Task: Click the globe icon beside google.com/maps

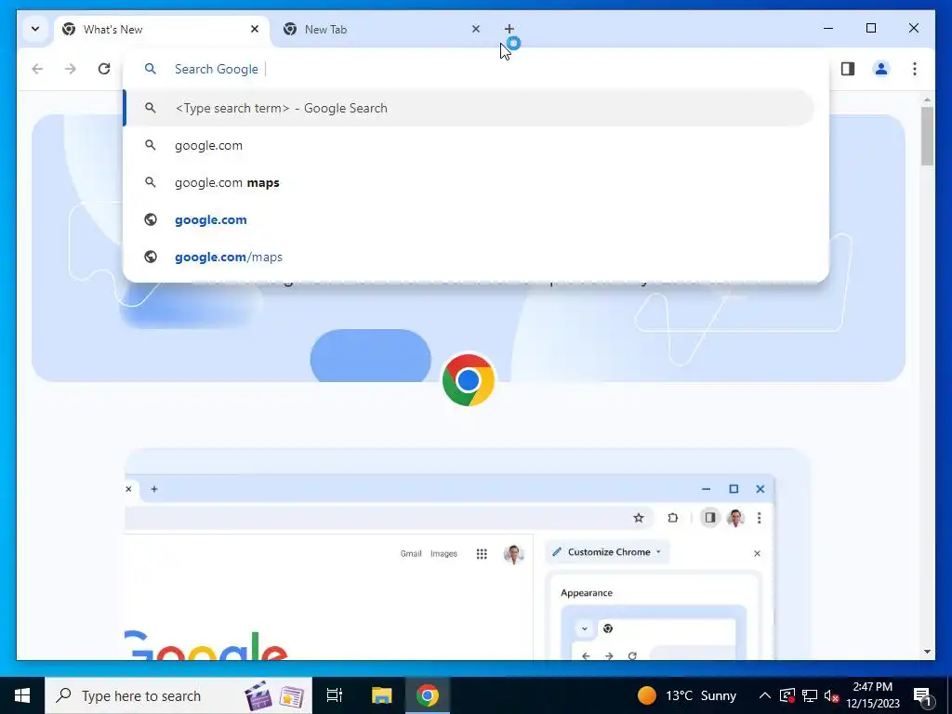Action: 151,257
